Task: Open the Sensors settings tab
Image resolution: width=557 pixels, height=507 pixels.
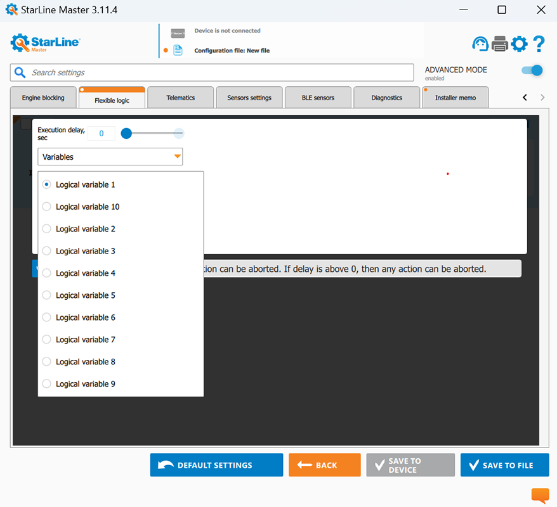Action: pos(249,98)
